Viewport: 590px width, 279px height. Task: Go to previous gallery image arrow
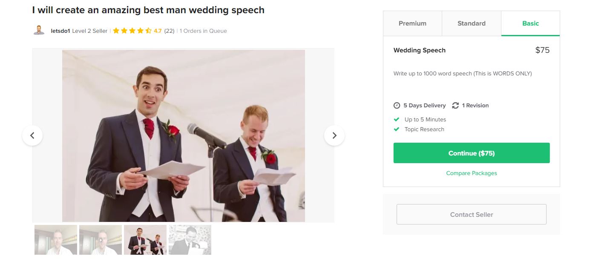point(32,135)
